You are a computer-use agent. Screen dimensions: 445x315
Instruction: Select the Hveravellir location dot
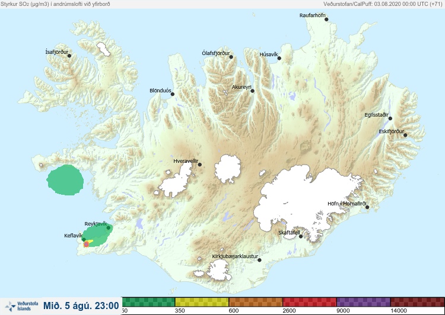click(200, 165)
